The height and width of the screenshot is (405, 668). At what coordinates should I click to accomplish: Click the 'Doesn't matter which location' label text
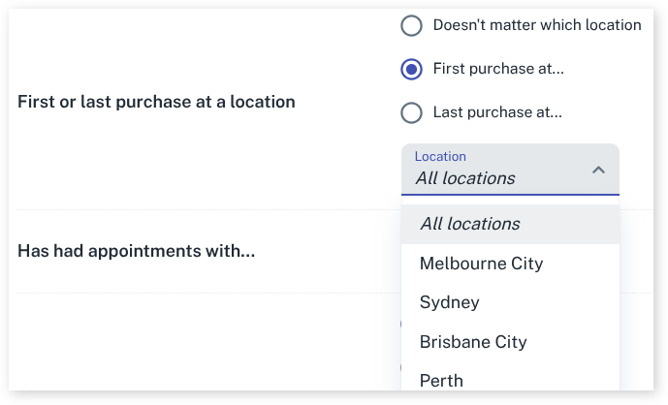[537, 25]
